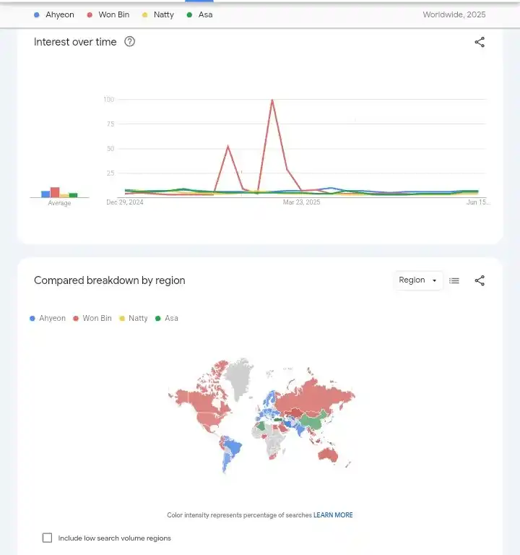The image size is (520, 555).
Task: Select Natty in the map legend
Action: click(x=138, y=318)
